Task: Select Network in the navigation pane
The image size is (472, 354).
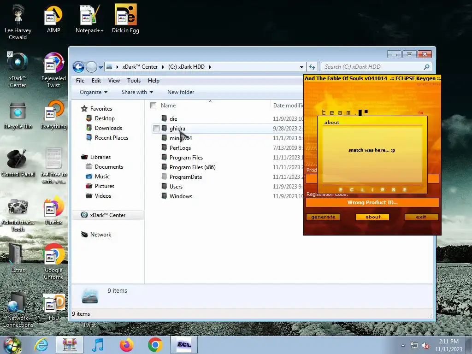Action: (100, 235)
